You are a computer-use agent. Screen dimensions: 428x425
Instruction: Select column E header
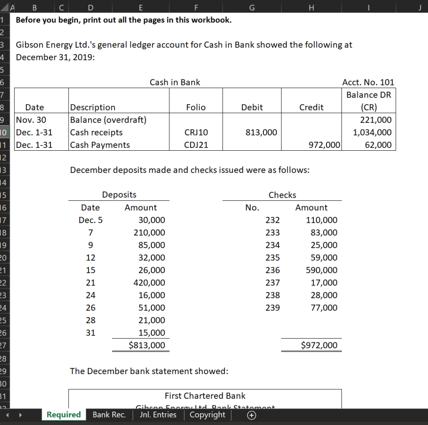coord(140,8)
